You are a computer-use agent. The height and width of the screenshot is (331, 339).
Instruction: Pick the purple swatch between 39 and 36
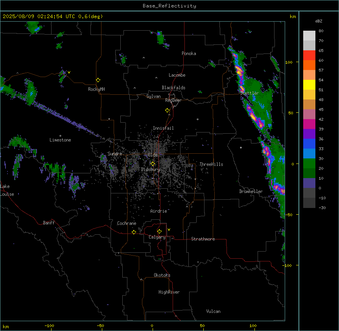309,134
